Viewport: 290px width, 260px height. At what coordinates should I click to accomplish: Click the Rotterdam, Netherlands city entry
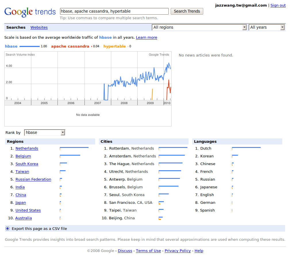[x=132, y=148]
